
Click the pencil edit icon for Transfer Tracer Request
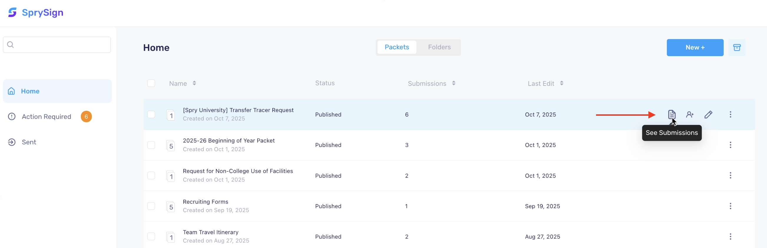[x=708, y=115]
